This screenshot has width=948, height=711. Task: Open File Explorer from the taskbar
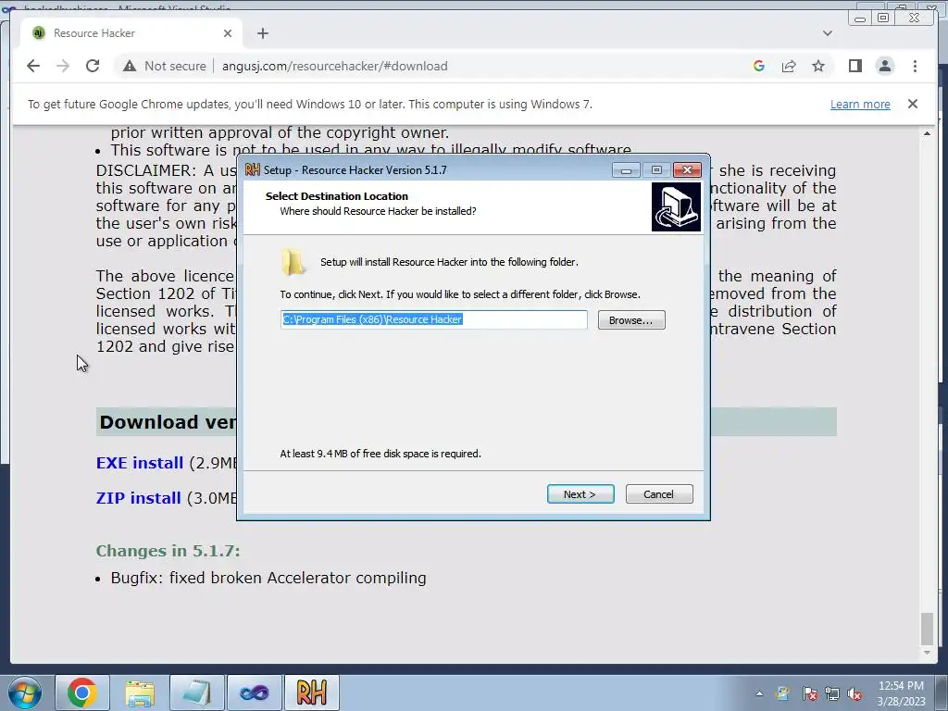140,692
